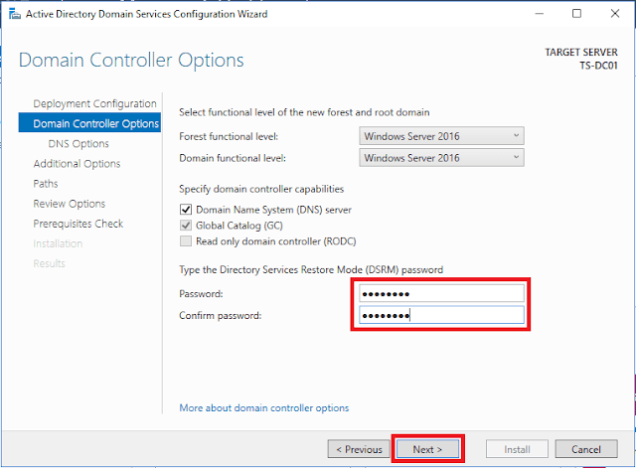The width and height of the screenshot is (636, 468).
Task: Click the wizard app icon in title bar
Action: pyautogui.click(x=15, y=14)
